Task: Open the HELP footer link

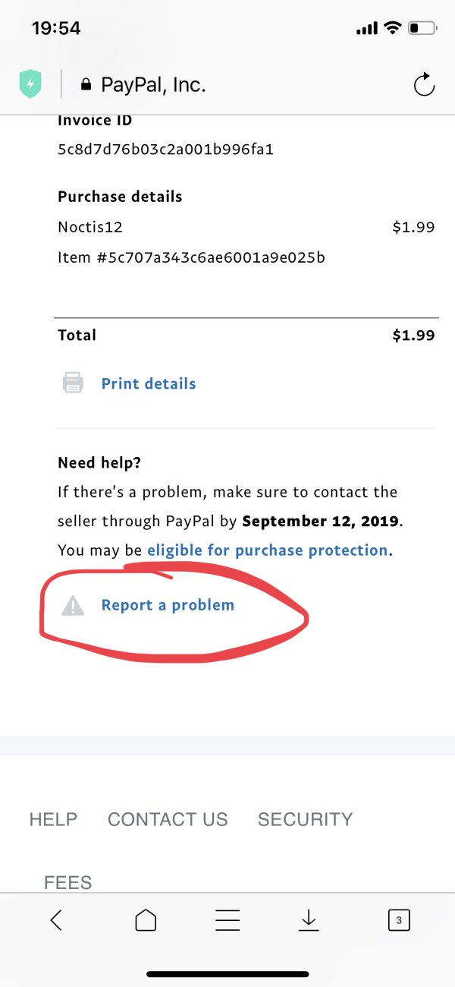Action: tap(53, 819)
